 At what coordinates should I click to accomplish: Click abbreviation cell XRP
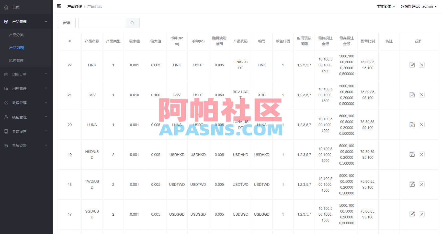(262, 95)
